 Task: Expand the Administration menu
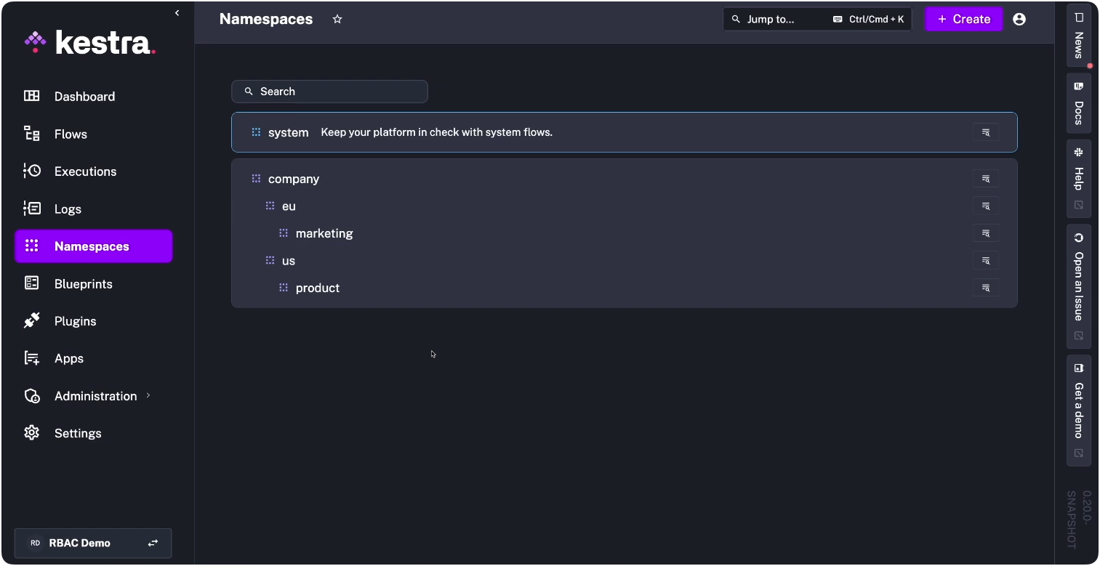point(95,396)
